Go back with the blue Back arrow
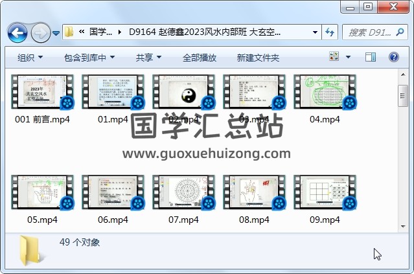 (x=17, y=33)
